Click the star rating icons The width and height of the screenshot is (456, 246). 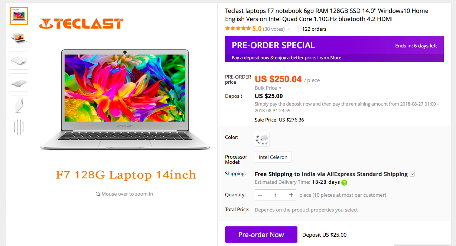tap(238, 29)
